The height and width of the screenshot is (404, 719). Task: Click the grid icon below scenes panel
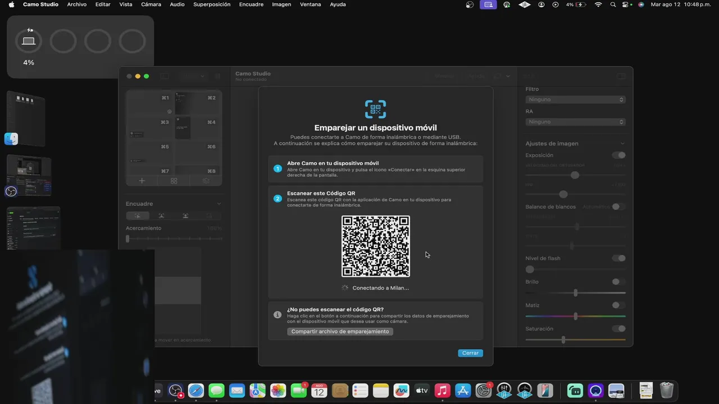click(174, 181)
